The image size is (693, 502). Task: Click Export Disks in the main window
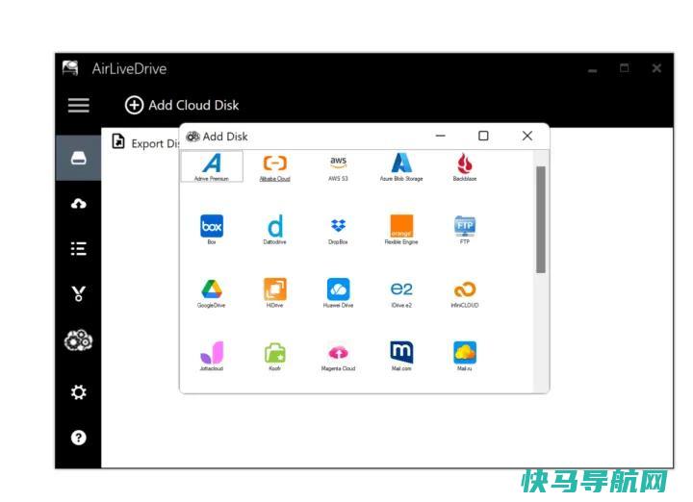tap(145, 142)
